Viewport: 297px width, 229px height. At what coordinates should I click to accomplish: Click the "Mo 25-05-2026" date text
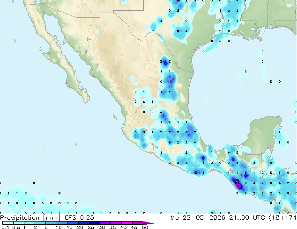(198, 218)
